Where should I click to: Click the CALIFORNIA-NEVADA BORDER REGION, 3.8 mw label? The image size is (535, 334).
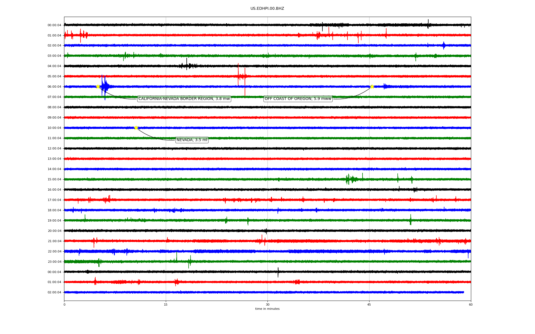(184, 99)
